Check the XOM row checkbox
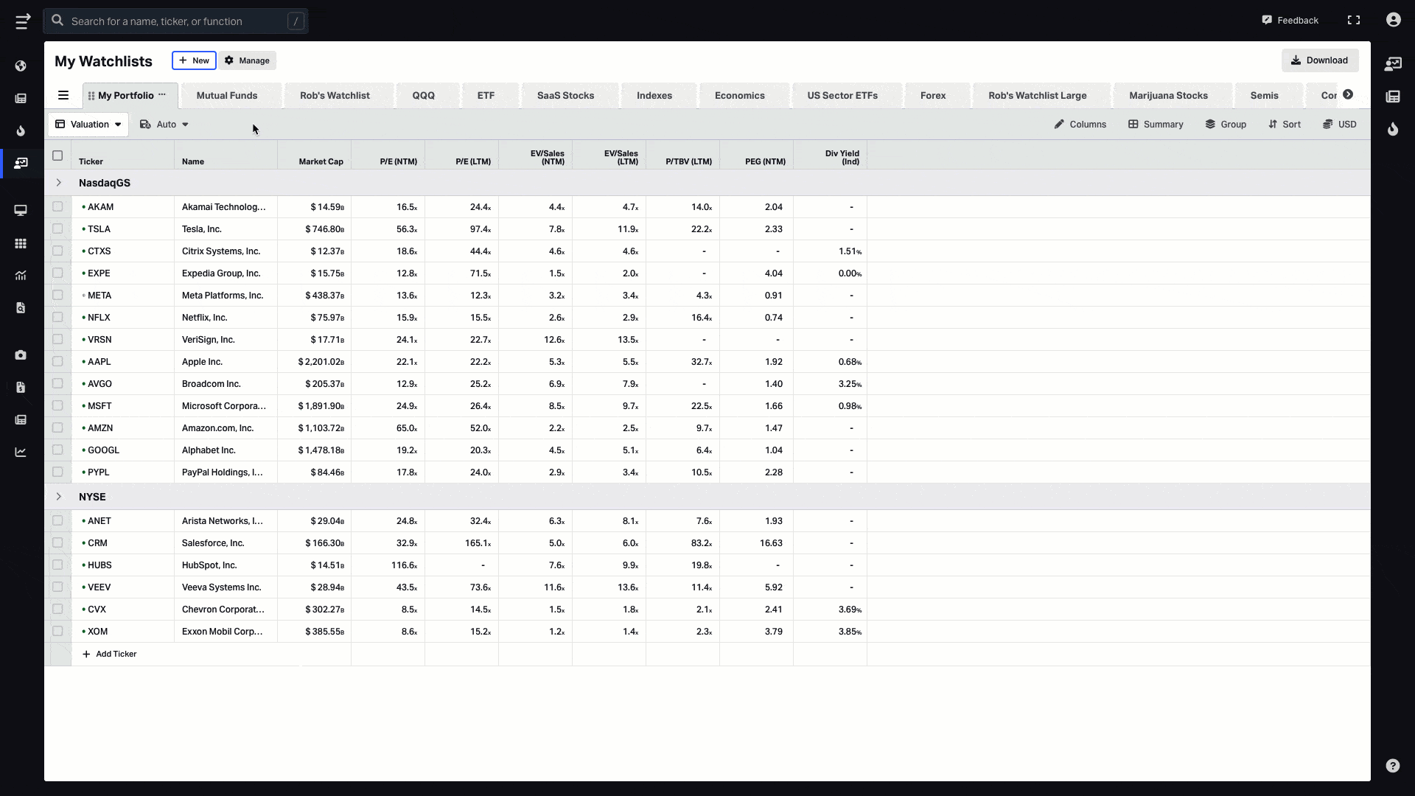Viewport: 1415px width, 796px height. (57, 632)
